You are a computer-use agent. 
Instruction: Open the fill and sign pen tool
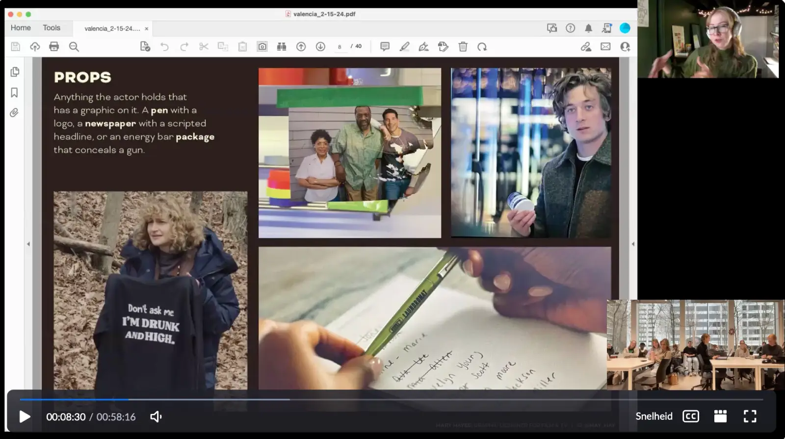(424, 47)
